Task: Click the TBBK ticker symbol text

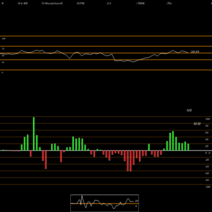Action: [141, 3]
